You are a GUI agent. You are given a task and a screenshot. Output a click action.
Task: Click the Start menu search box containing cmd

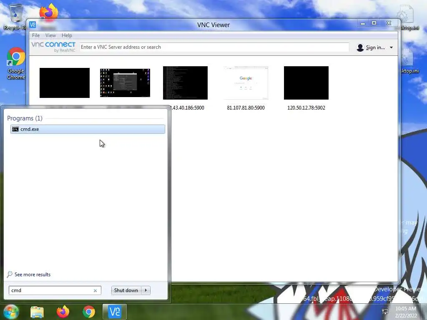pyautogui.click(x=55, y=290)
